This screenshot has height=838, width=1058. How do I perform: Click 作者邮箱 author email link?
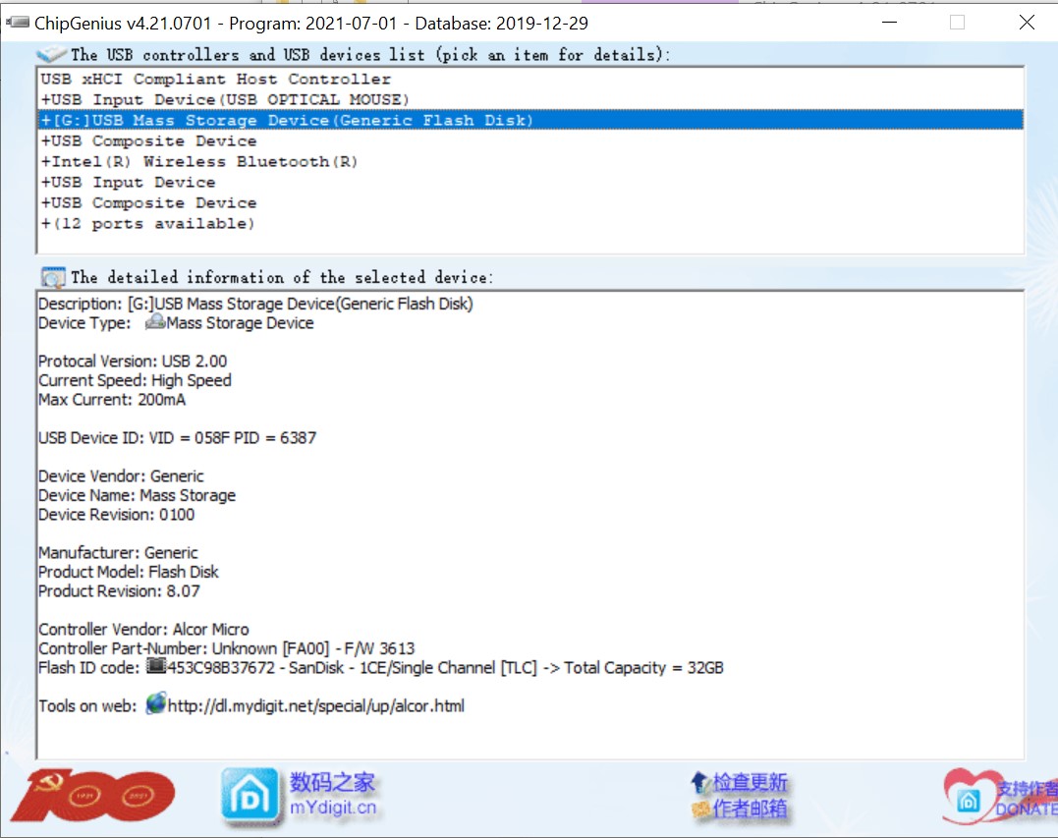[x=750, y=808]
